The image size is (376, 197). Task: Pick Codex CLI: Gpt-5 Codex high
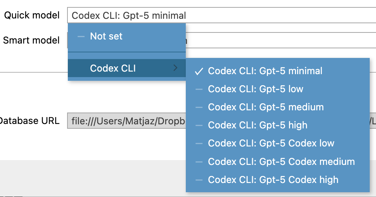[x=273, y=180]
